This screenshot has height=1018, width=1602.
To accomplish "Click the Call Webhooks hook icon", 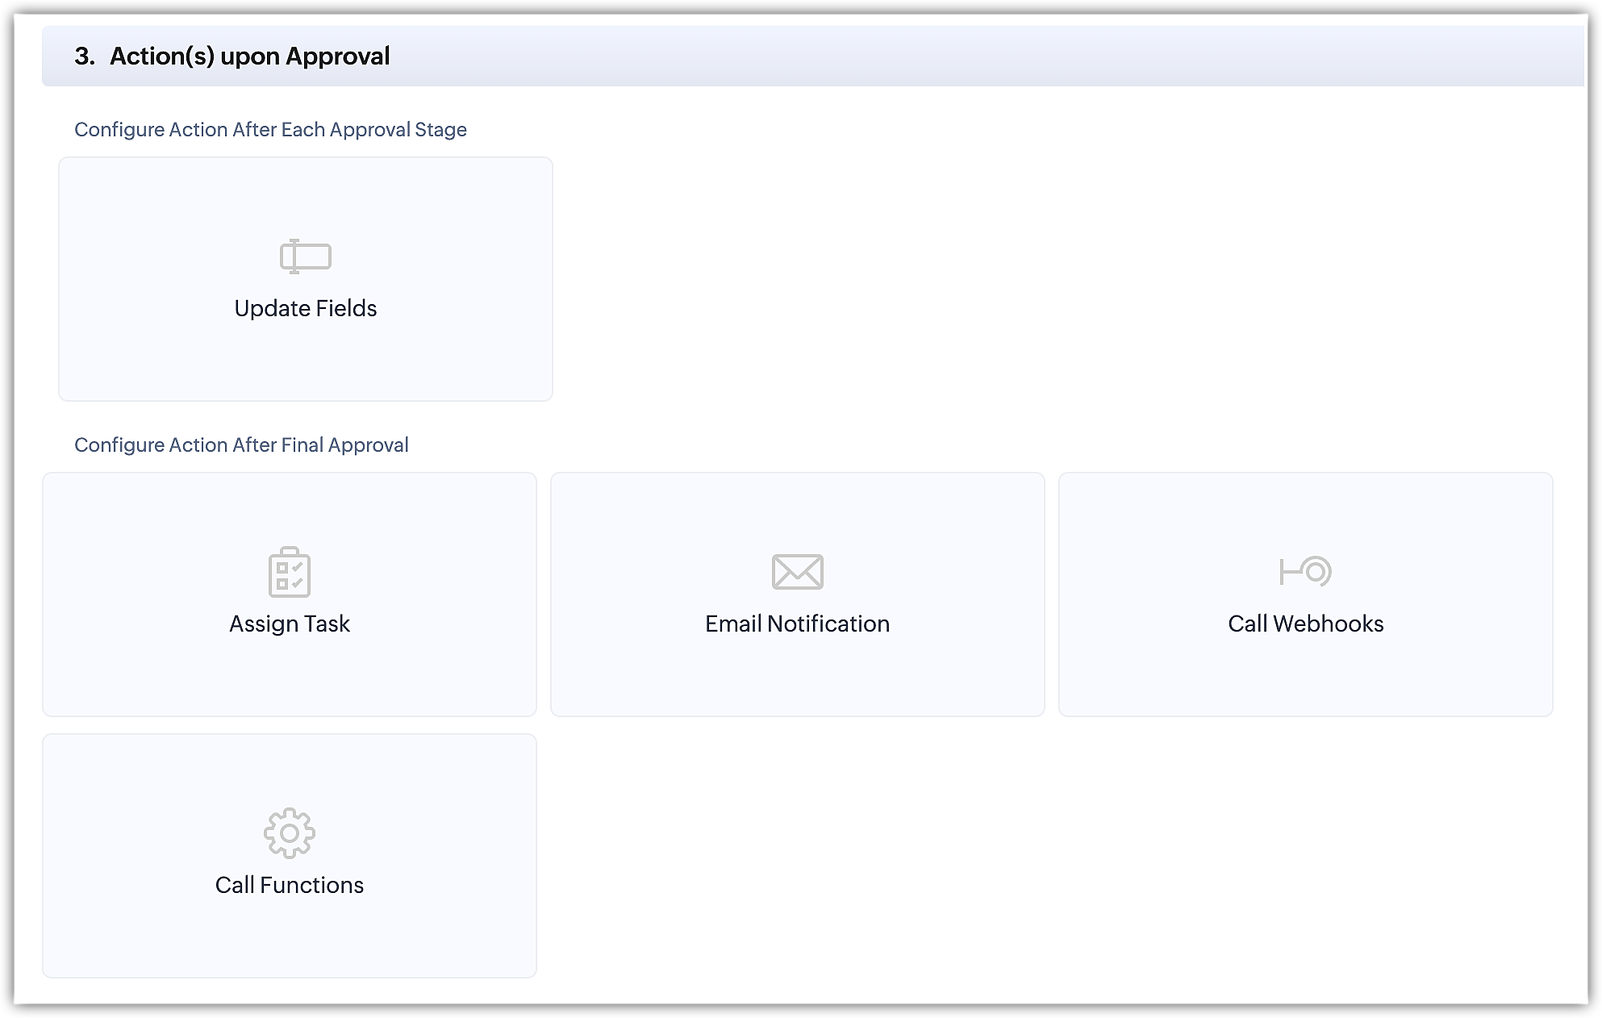I will pos(1305,571).
